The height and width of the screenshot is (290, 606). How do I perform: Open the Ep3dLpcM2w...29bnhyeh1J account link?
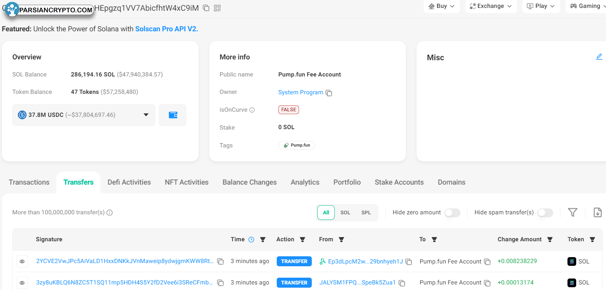click(x=365, y=261)
